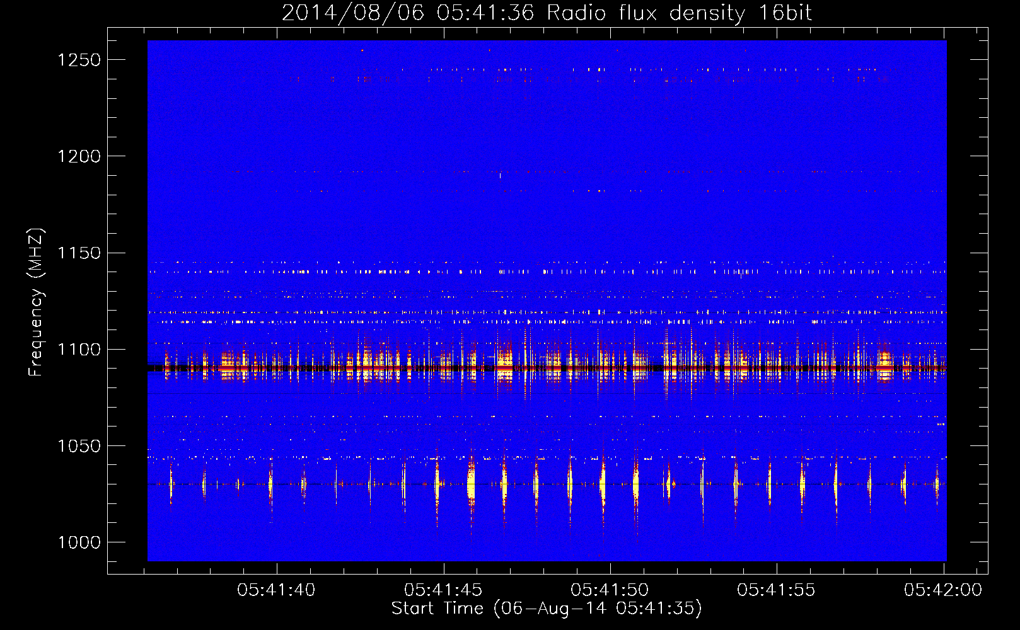Click the 'Start Time (06-Aug-14 05:41:35)' axis label
Screen dimensions: 1020x630
547,609
